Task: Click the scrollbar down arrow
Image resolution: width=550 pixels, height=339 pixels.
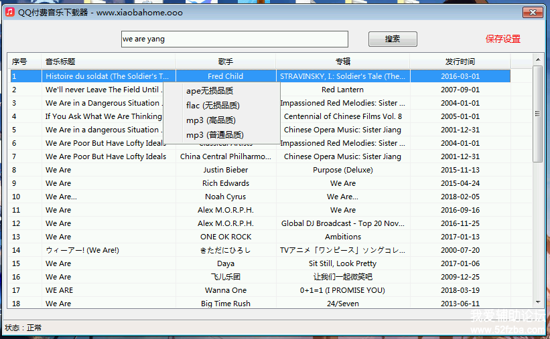Action: pyautogui.click(x=538, y=302)
